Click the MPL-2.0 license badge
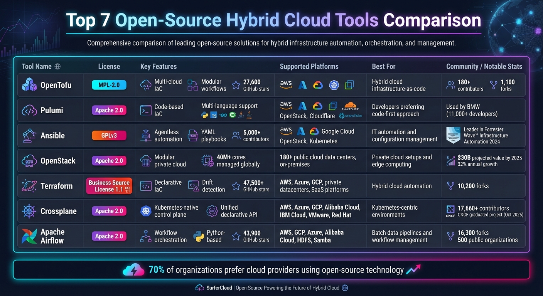Screen dimensions: 543x296 109,85
